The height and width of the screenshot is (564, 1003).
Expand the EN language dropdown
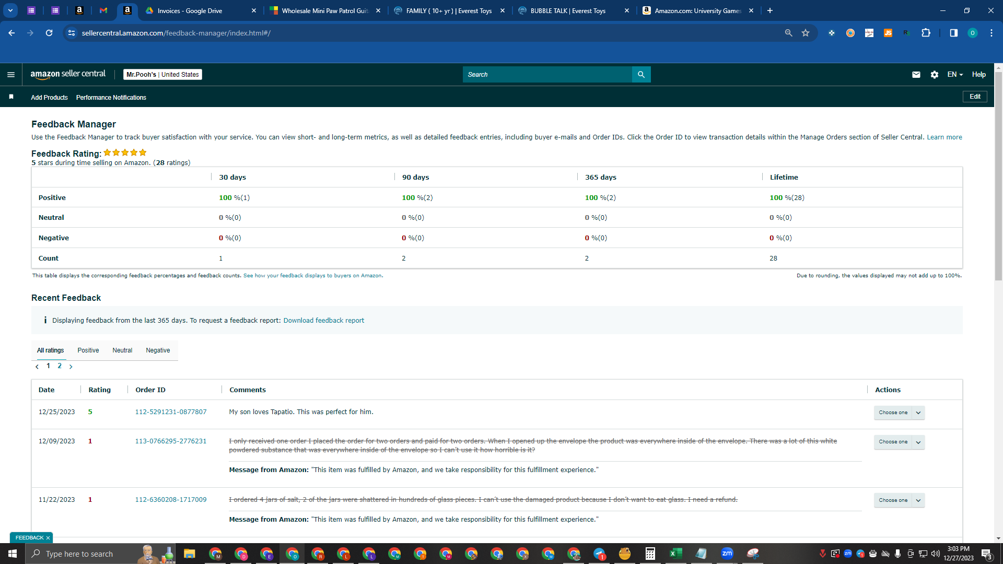tap(955, 75)
